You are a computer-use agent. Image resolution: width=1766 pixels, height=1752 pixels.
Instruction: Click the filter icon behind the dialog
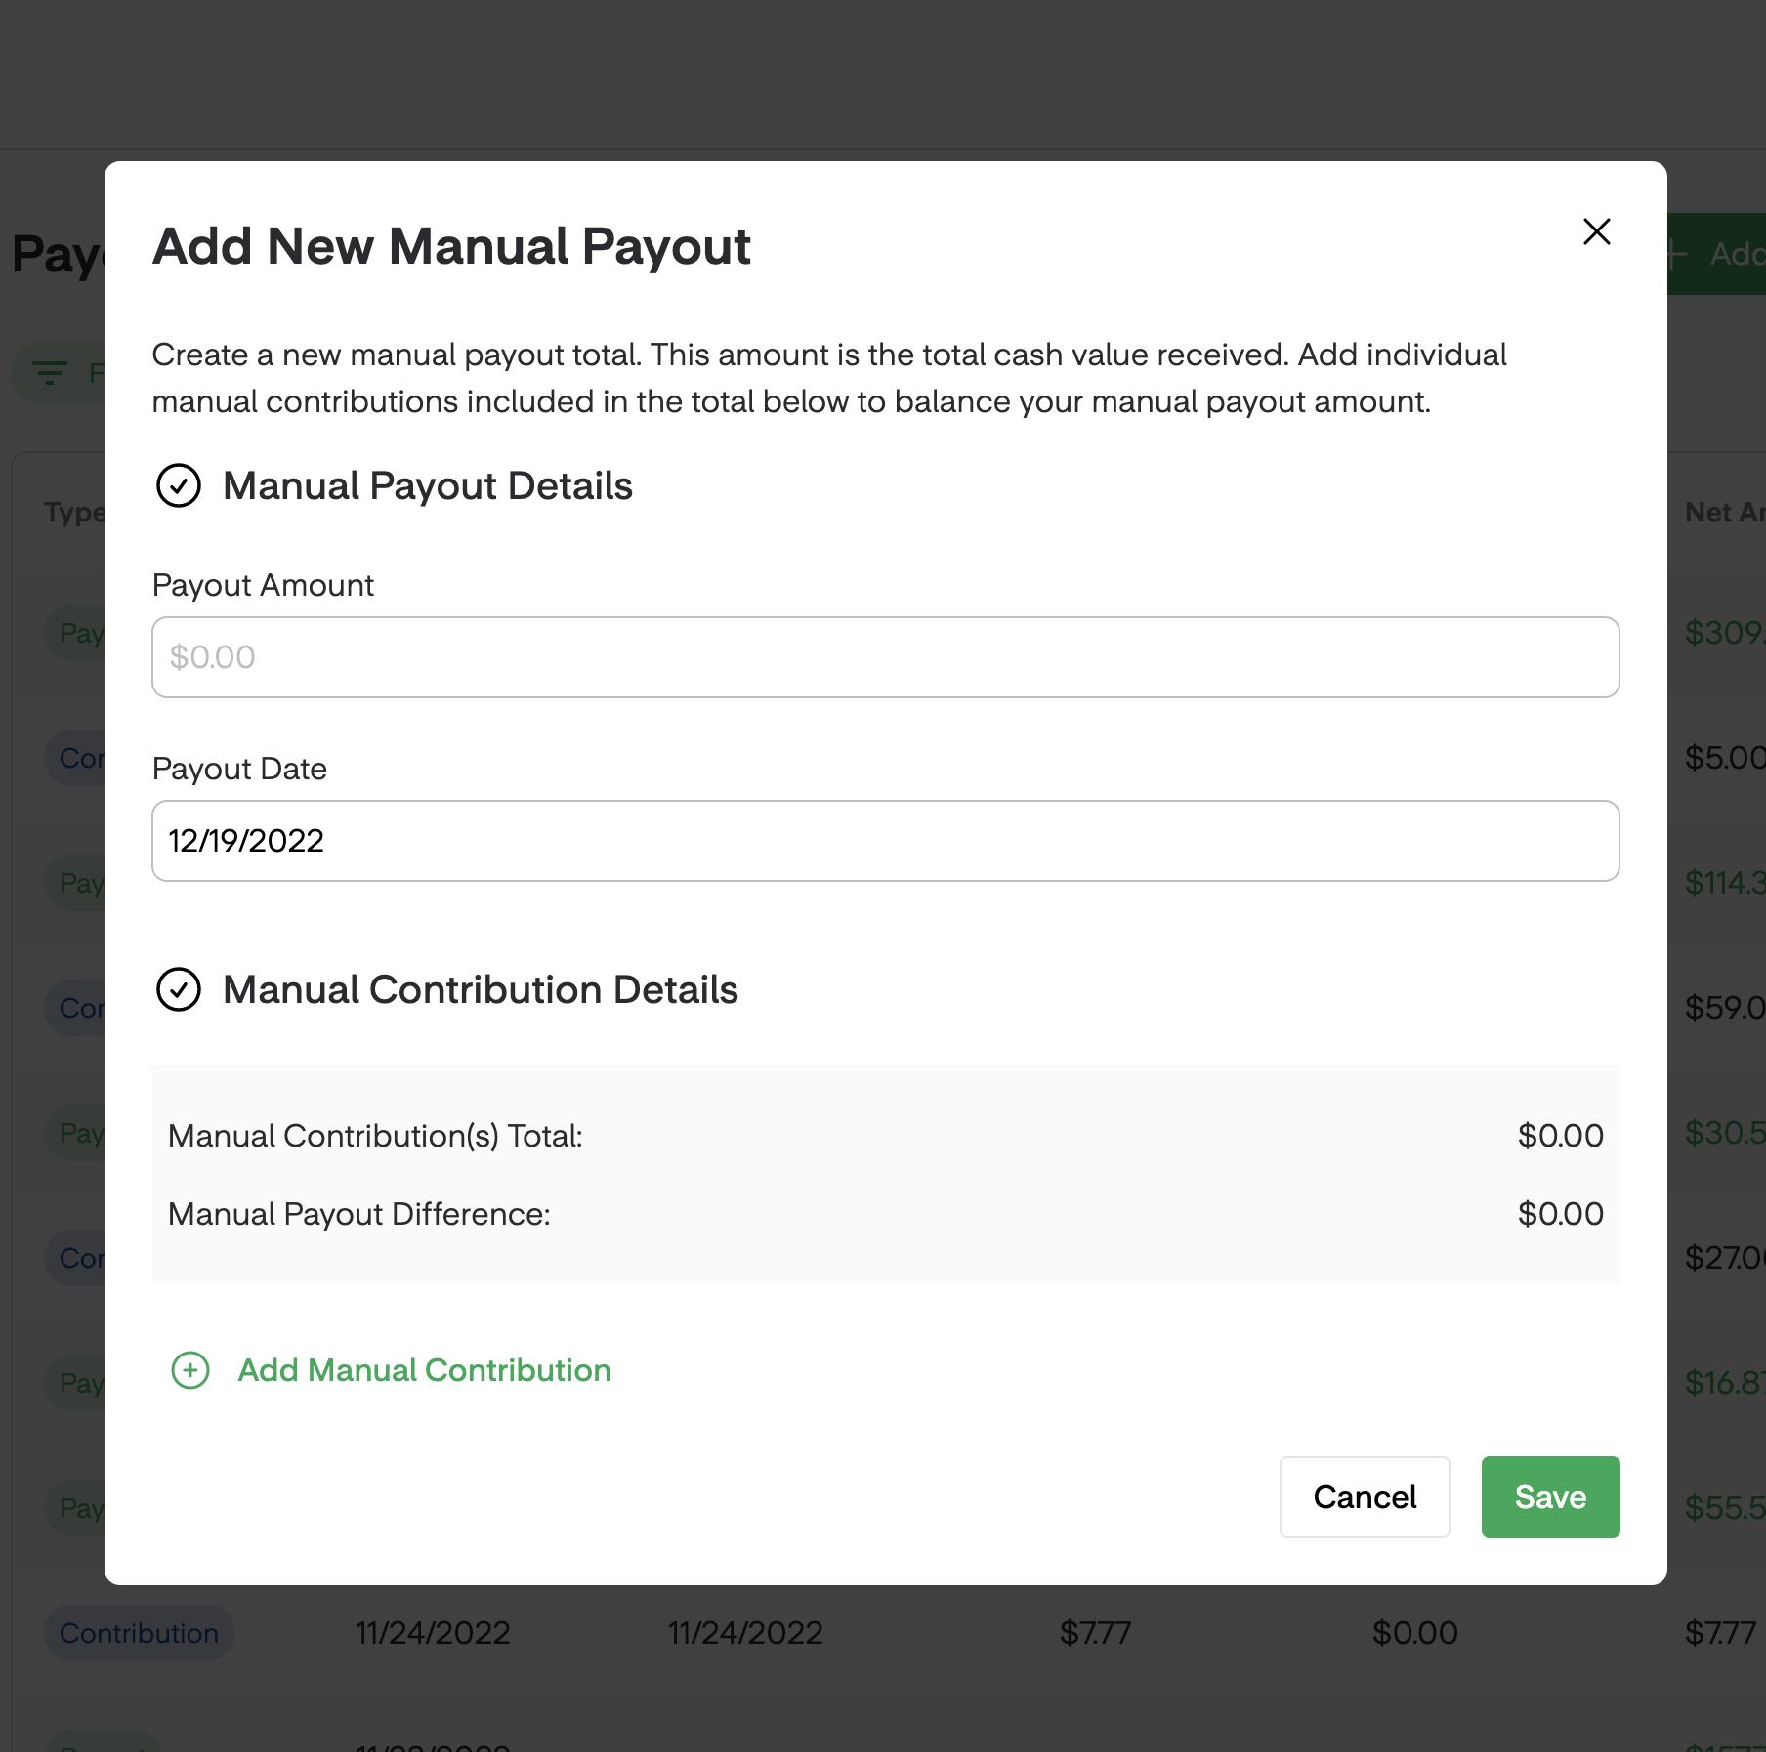[49, 373]
